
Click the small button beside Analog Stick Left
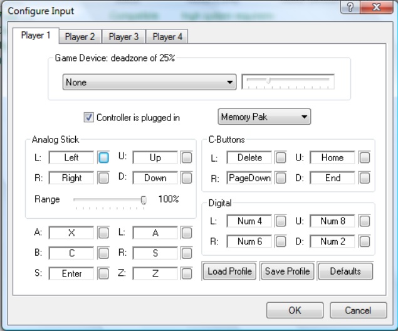coord(103,158)
